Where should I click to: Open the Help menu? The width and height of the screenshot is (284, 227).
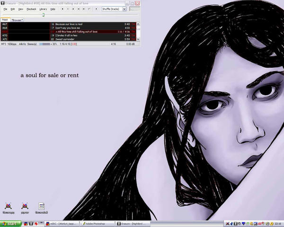pyautogui.click(x=53, y=9)
